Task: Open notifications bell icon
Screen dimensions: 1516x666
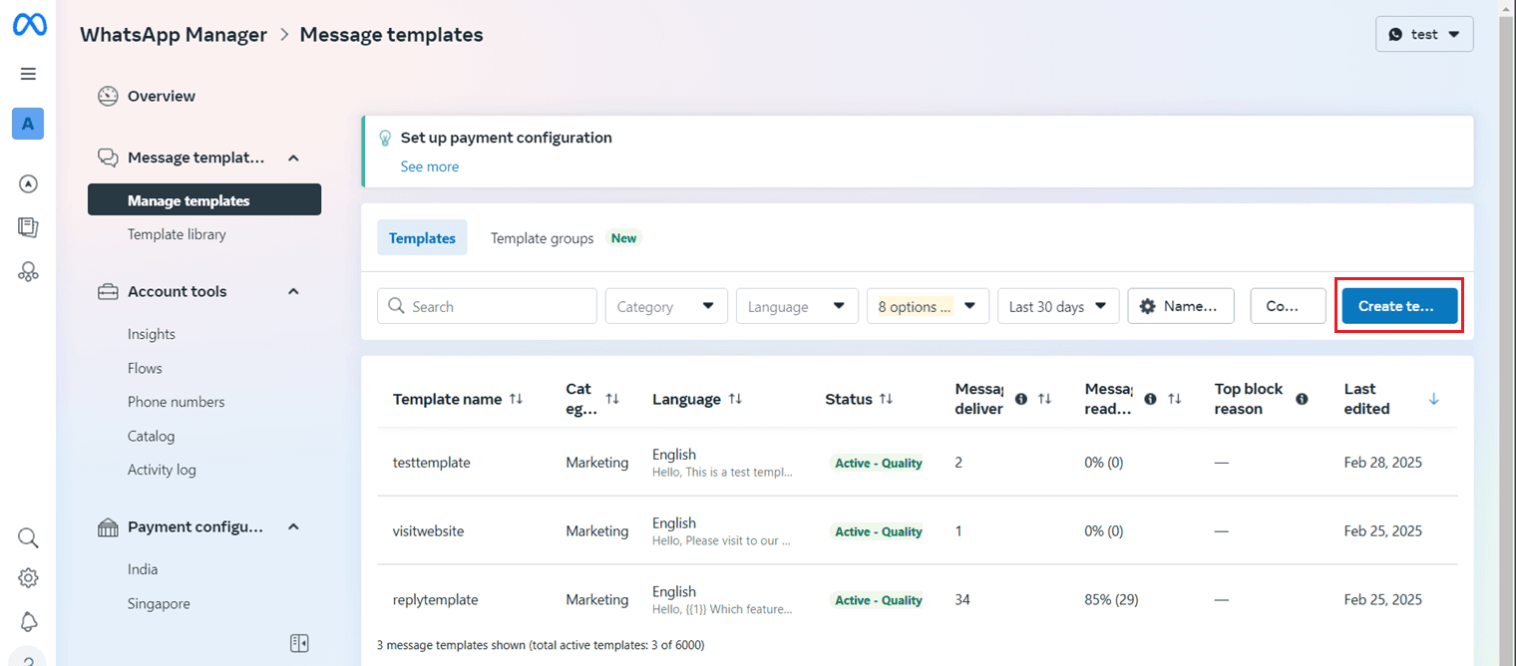Action: click(28, 622)
